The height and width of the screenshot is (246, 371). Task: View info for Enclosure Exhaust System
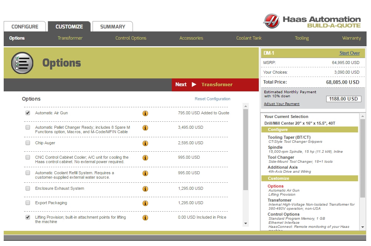(x=145, y=189)
